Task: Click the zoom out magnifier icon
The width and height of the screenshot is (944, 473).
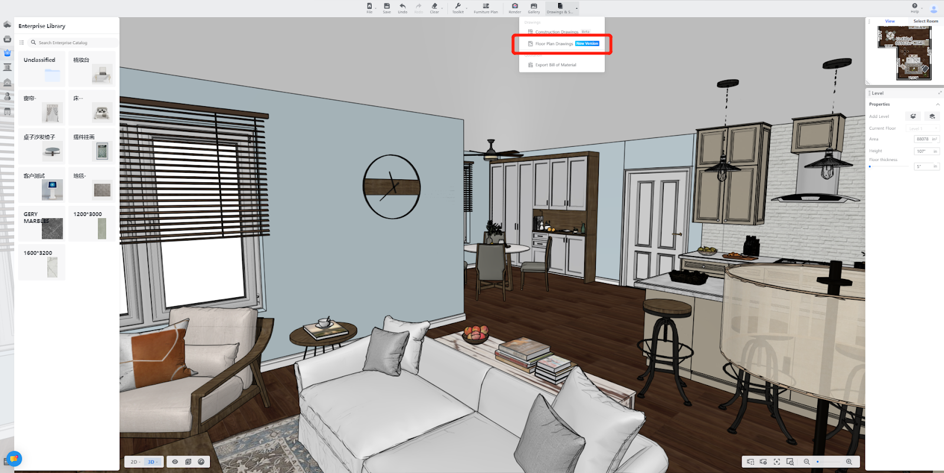Action: coord(807,462)
